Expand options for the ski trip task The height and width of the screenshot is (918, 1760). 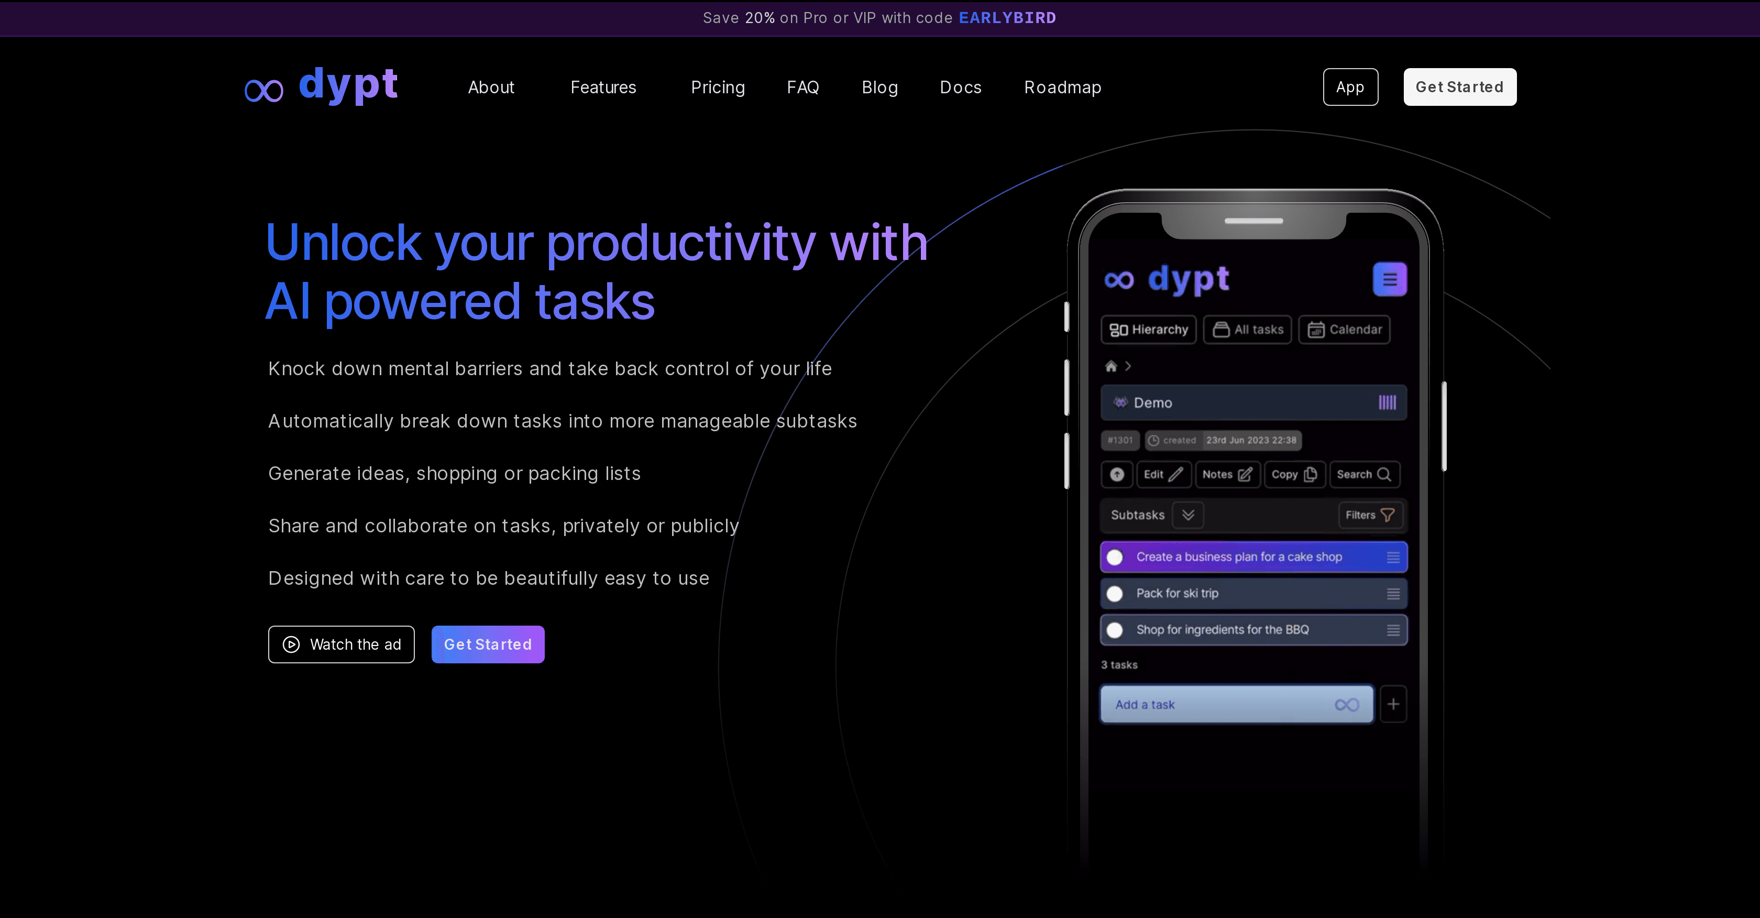point(1392,593)
